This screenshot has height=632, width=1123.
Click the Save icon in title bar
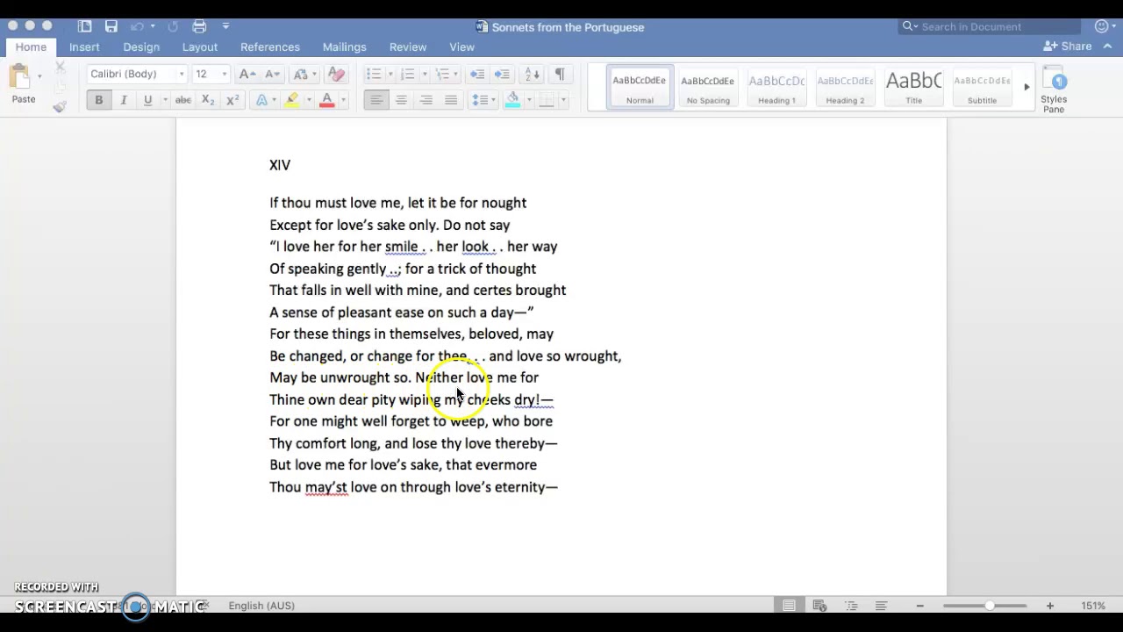click(111, 26)
